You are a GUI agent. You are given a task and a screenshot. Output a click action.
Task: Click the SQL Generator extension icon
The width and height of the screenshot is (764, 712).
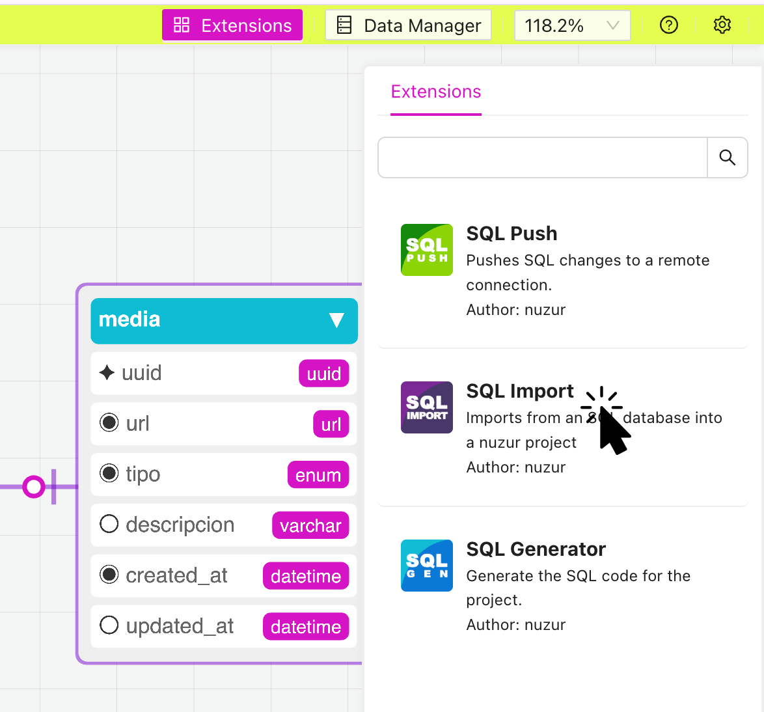click(x=427, y=566)
